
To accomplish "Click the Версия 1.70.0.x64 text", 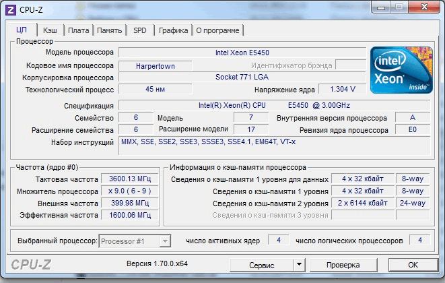I will pos(157,263).
